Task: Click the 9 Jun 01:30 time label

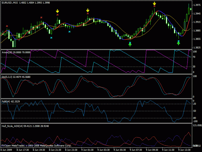Action: tap(87, 150)
